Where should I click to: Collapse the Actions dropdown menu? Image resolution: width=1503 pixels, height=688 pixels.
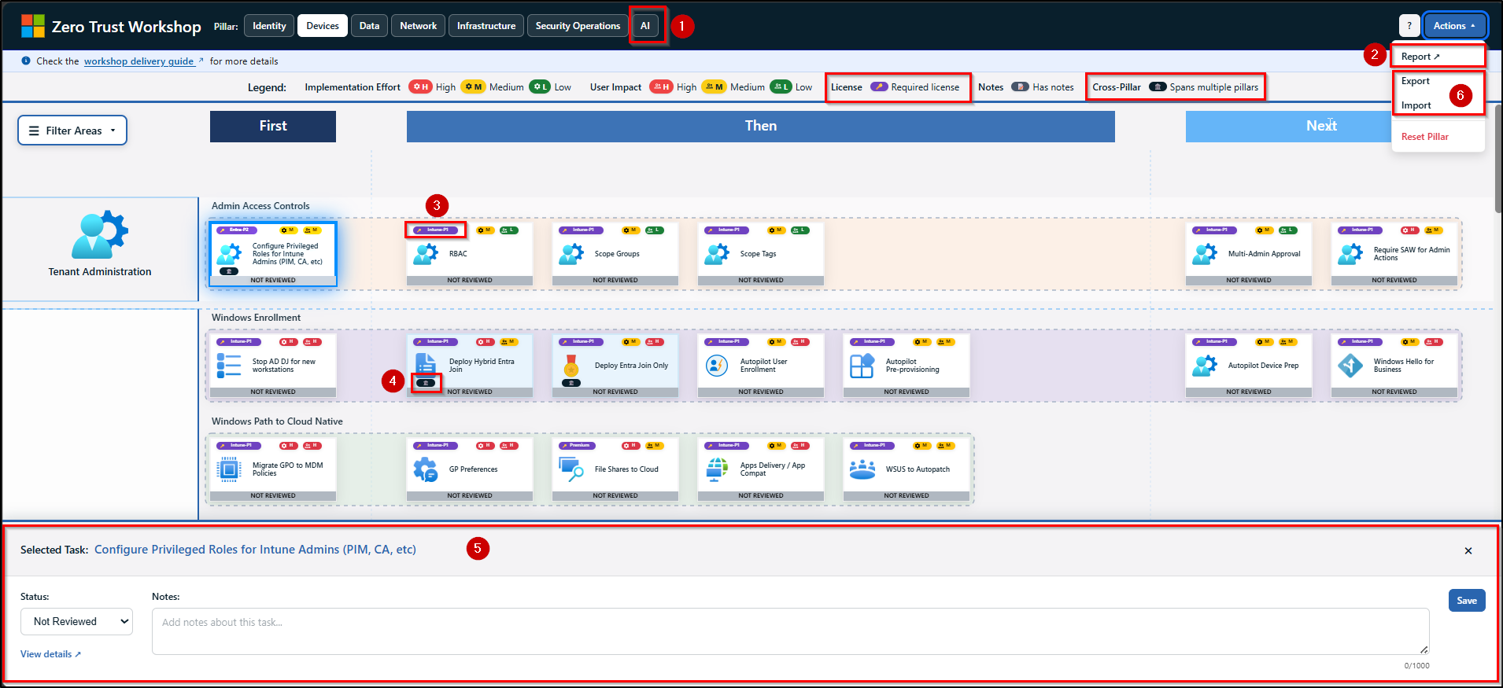(1454, 26)
